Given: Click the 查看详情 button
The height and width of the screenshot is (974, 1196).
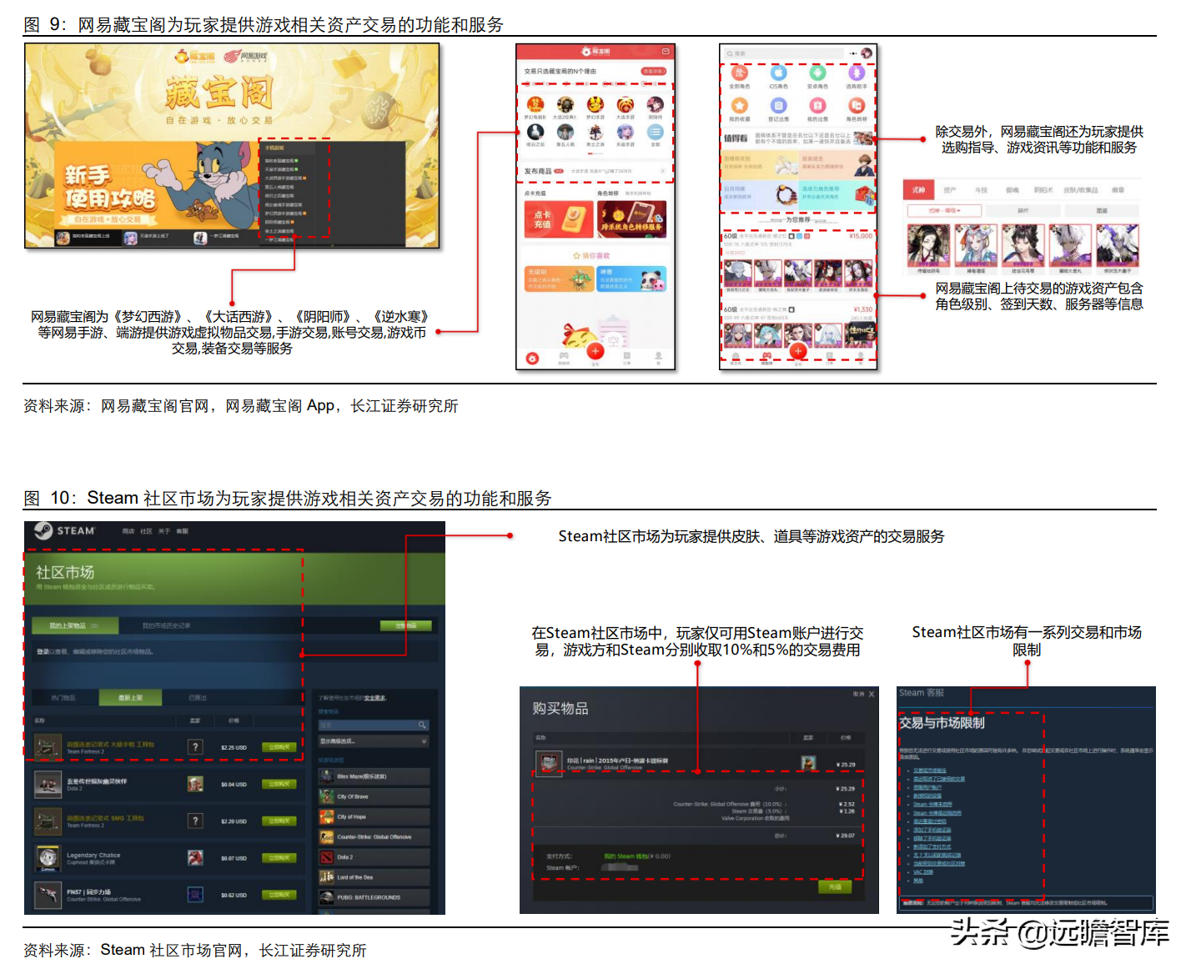Looking at the screenshot, I should tap(653, 72).
